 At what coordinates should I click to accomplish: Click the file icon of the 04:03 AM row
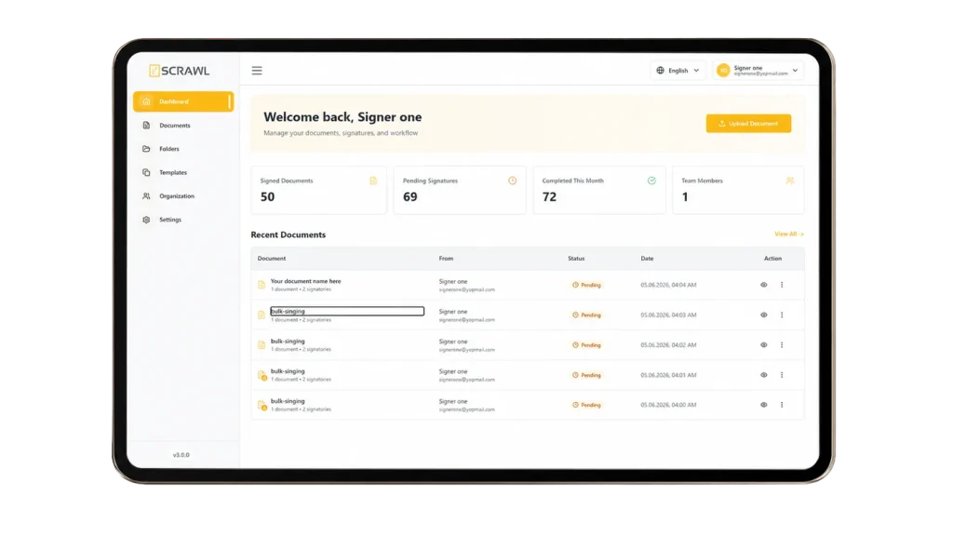[262, 315]
